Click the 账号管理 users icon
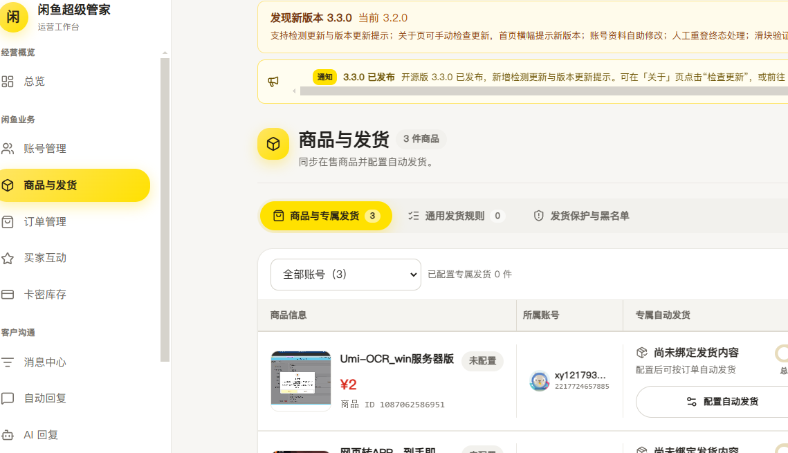 8,149
